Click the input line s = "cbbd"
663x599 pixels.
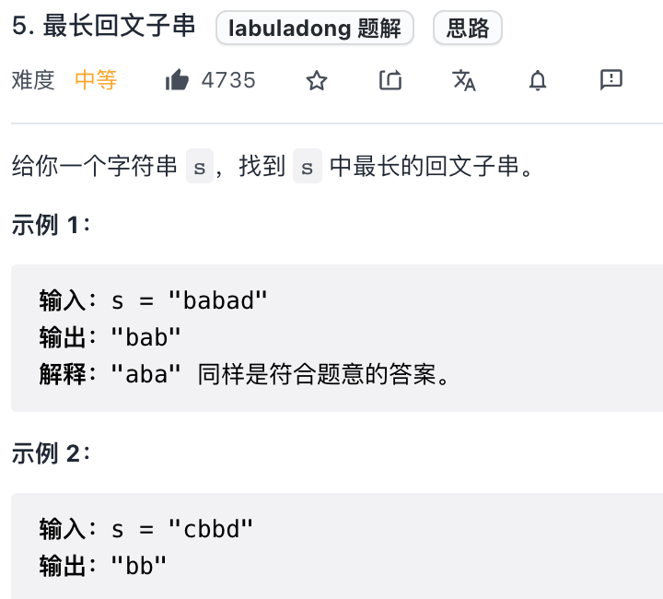point(145,529)
